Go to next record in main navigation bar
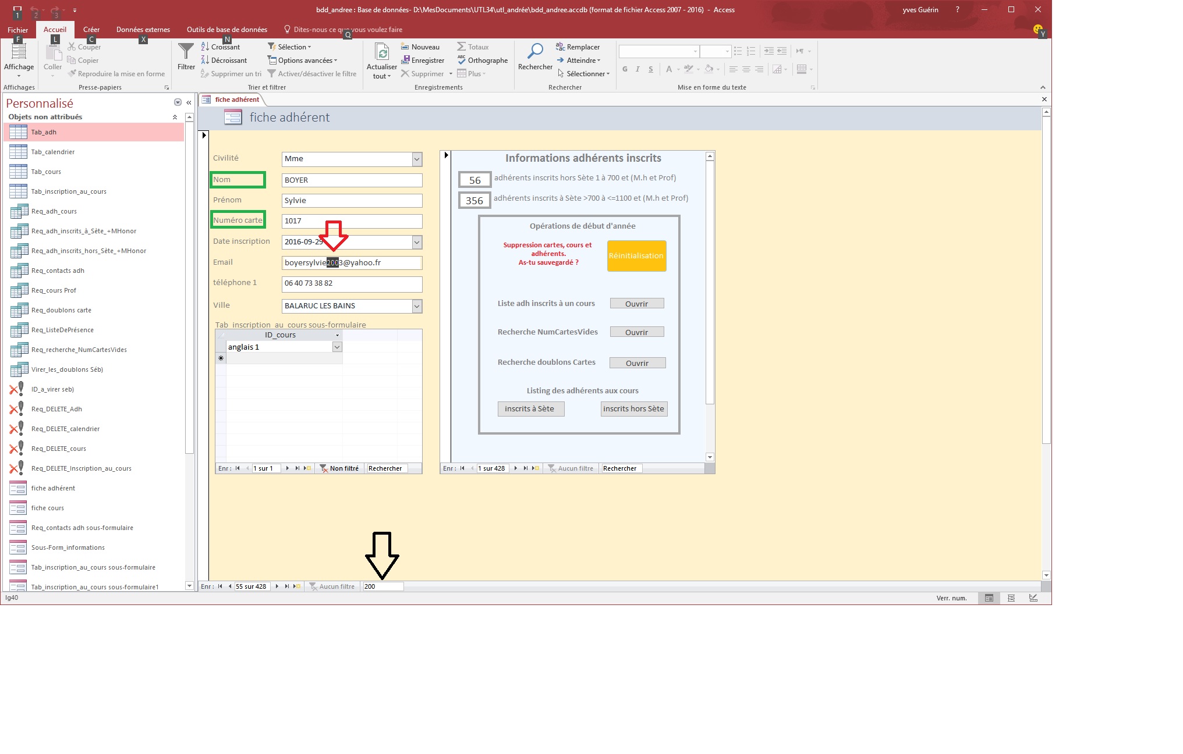The height and width of the screenshot is (754, 1183). point(277,586)
